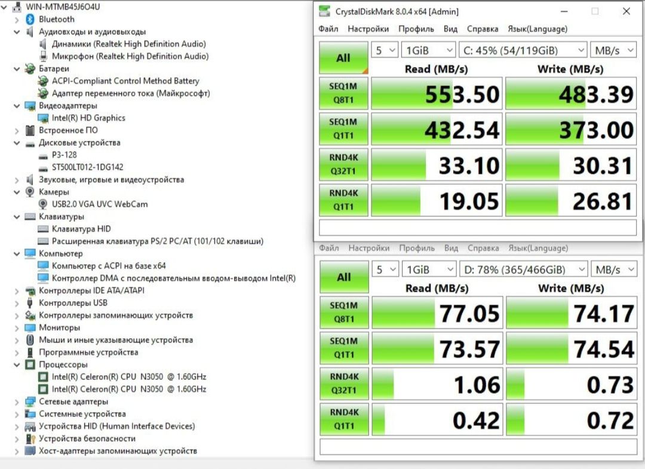The height and width of the screenshot is (469, 645).
Task: Click the P3-128 drive icon
Action: (x=43, y=156)
